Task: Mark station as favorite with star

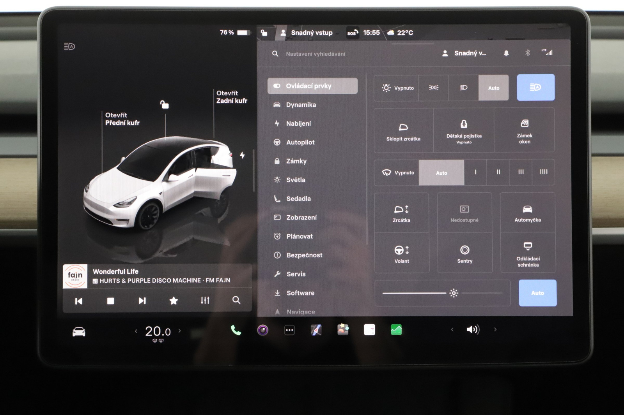Action: click(174, 301)
